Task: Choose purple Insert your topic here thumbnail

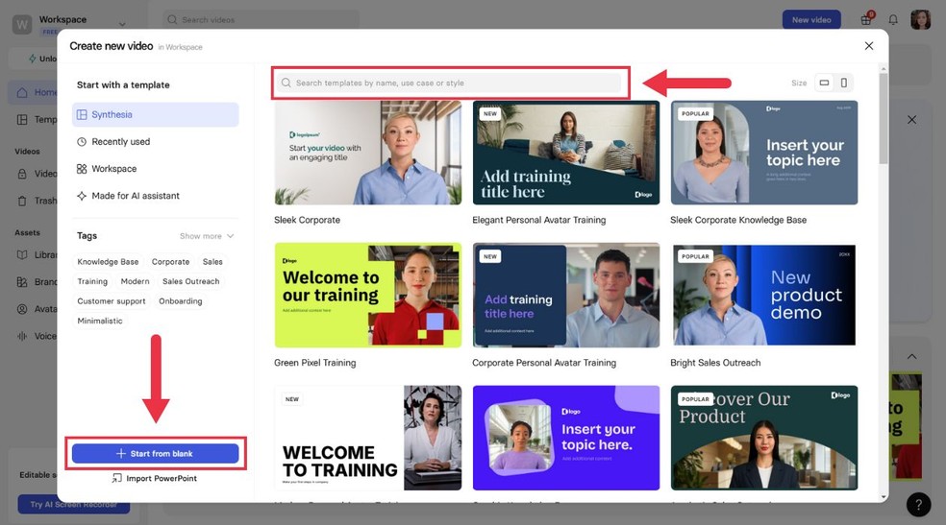Action: pos(566,438)
